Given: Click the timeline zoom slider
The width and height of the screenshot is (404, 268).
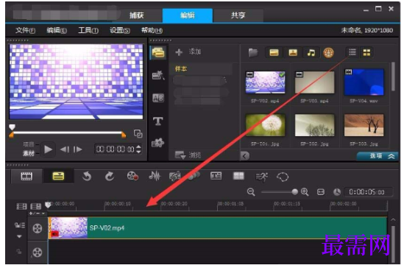Looking at the screenshot, I should point(280,192).
